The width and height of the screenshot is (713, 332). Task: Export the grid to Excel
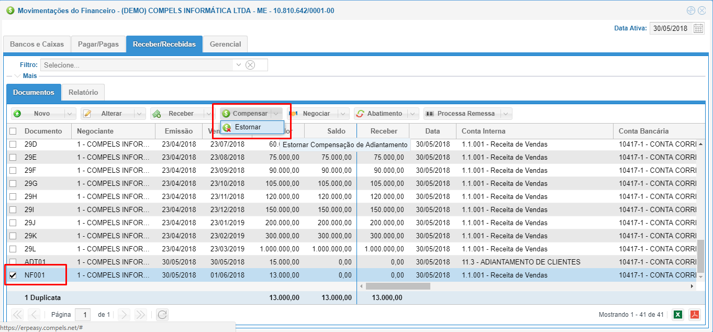point(677,315)
